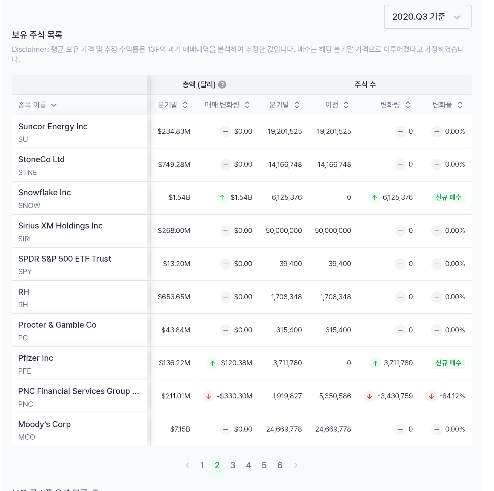Open Procter & Gamble Co row
Screen dimensions: 494x491
click(x=242, y=330)
